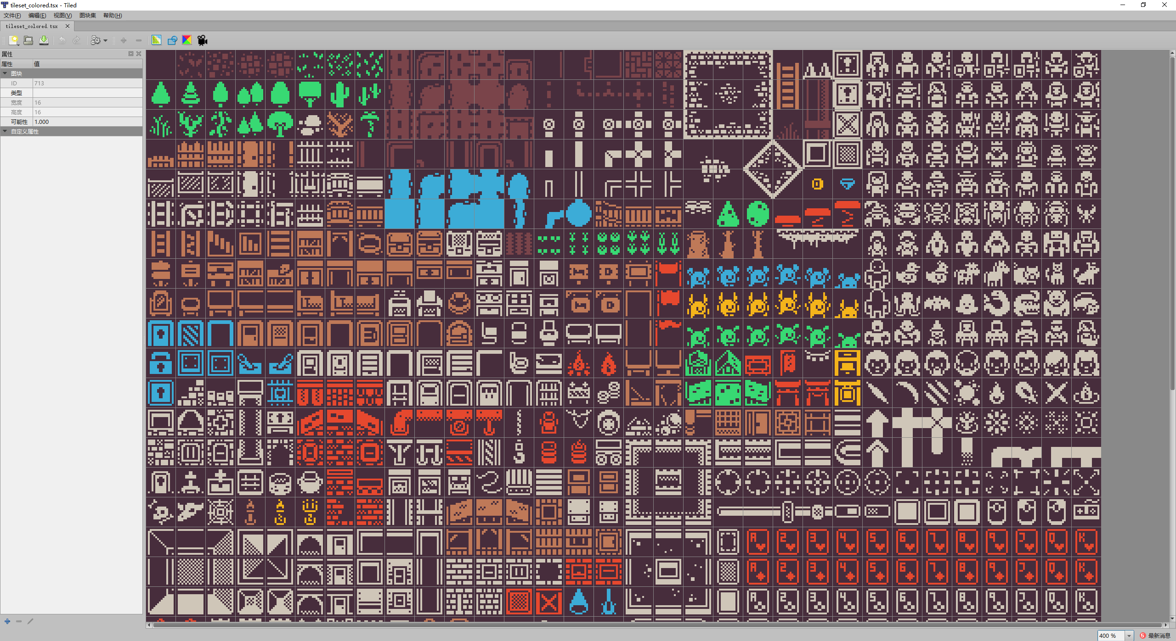Close the tileset_colored.tsx tab
Image resolution: width=1176 pixels, height=641 pixels.
click(68, 26)
